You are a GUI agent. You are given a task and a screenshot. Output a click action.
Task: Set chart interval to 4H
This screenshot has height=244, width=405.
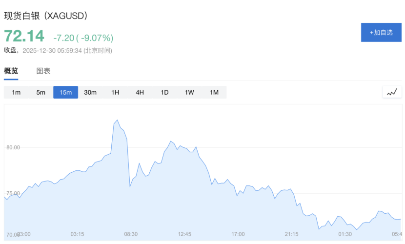(140, 92)
